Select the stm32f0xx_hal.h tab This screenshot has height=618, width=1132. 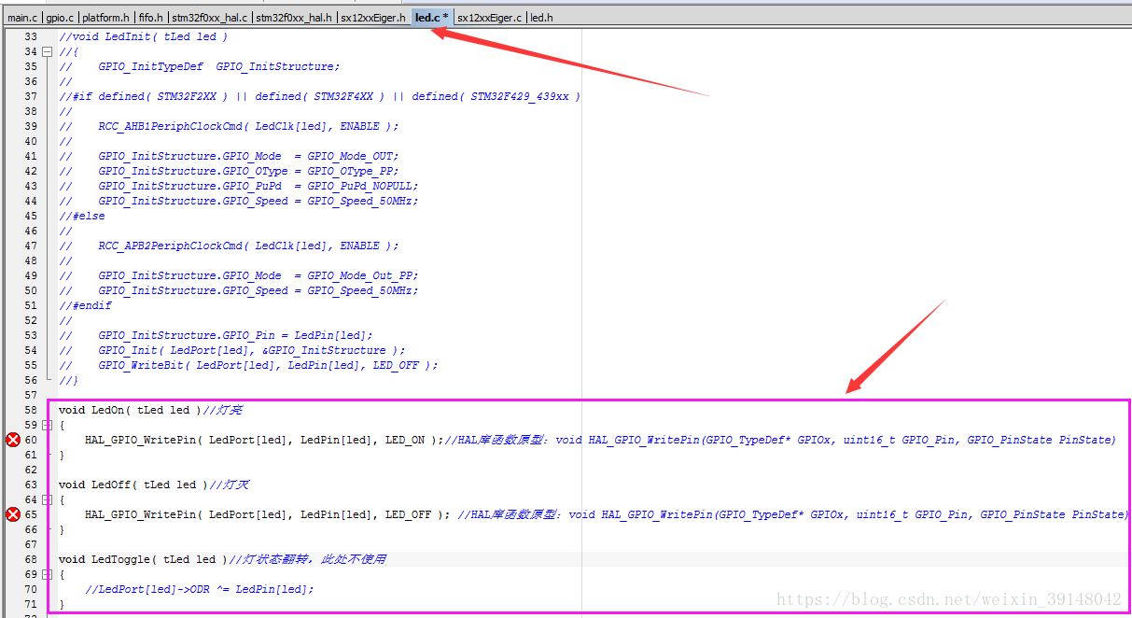click(295, 18)
